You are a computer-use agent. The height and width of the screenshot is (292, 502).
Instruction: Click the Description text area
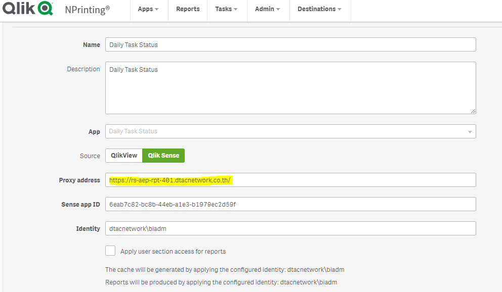point(290,88)
